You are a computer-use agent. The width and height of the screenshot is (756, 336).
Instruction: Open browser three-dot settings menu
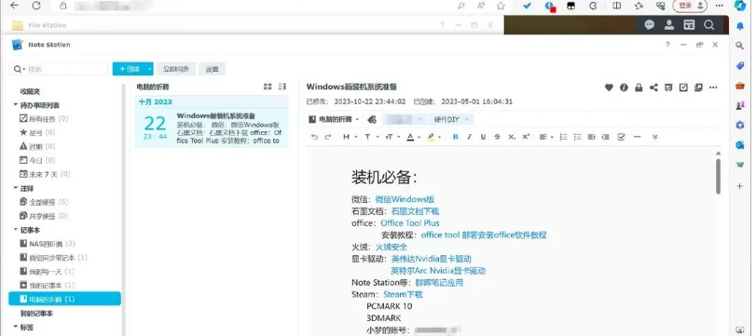click(719, 6)
